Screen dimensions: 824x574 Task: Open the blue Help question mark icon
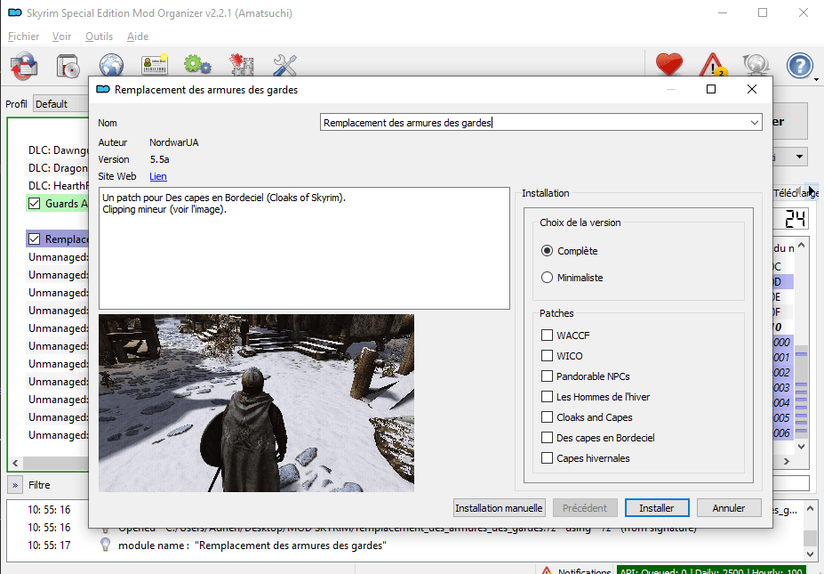pos(799,66)
